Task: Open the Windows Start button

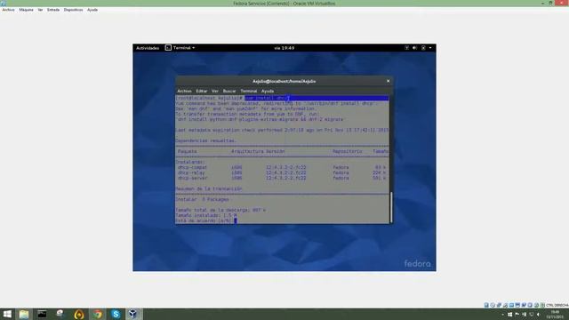Action: point(7,314)
